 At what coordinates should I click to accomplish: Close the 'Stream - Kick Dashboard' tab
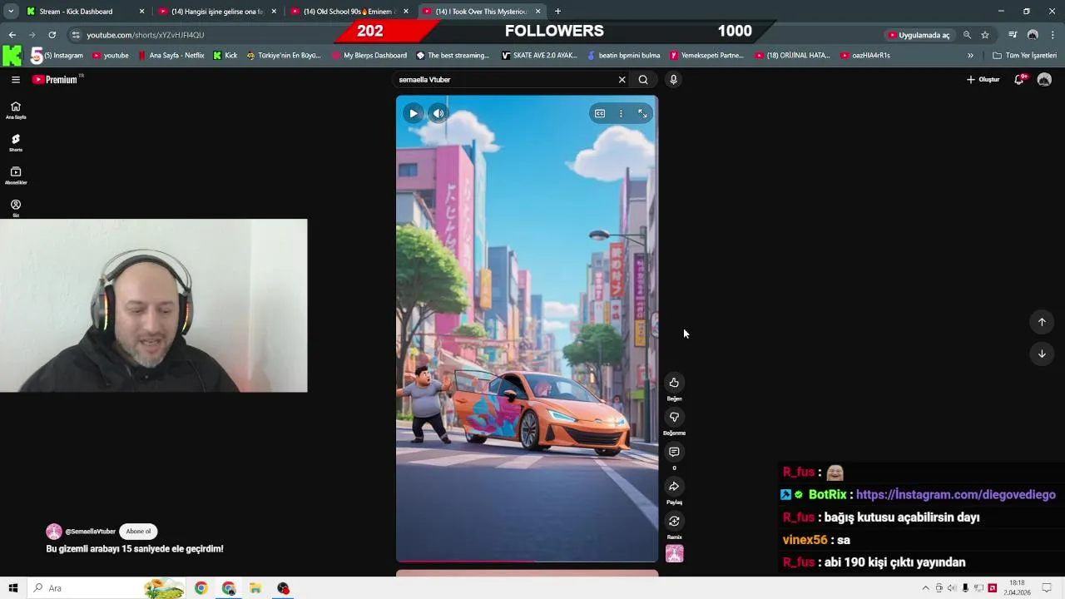point(141,12)
